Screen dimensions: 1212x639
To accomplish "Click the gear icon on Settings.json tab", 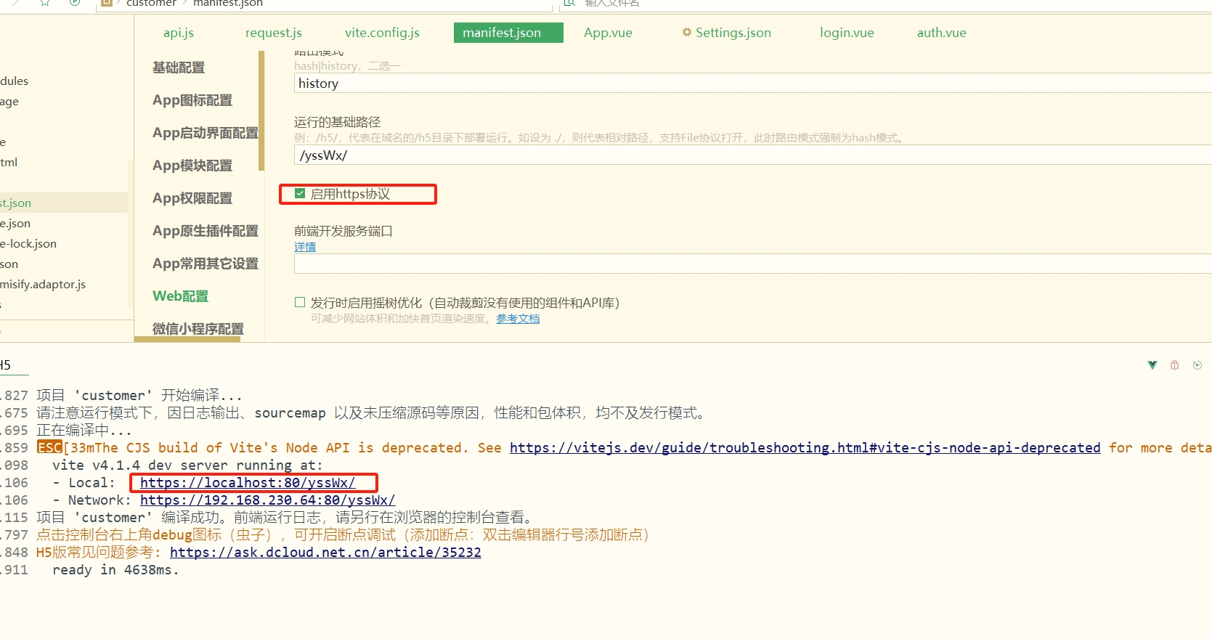I will 686,32.
